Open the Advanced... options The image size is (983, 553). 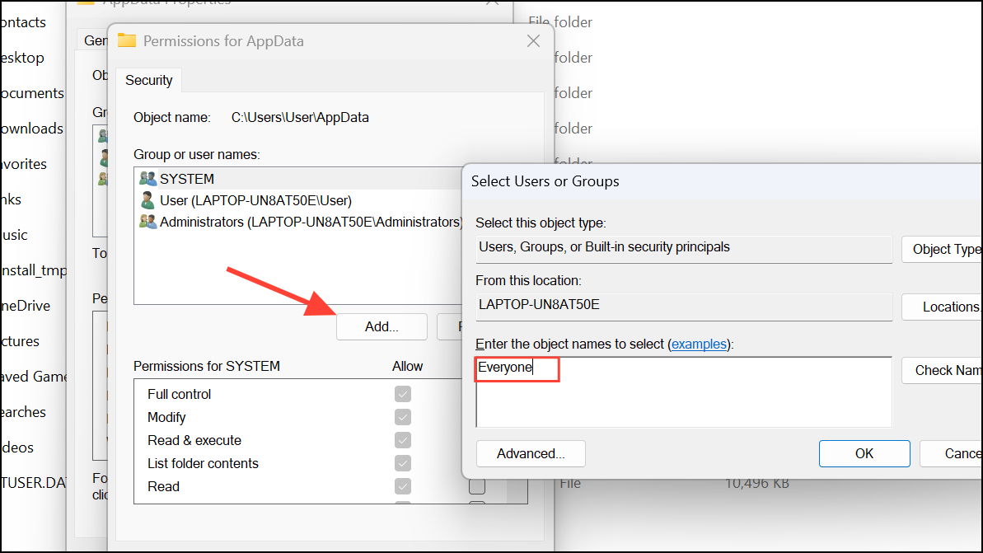531,453
